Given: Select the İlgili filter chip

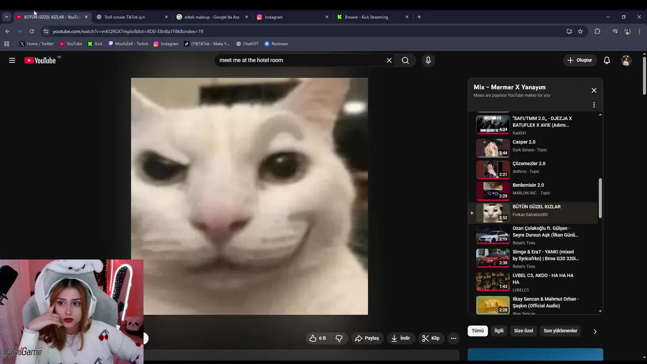Looking at the screenshot, I should point(499,331).
